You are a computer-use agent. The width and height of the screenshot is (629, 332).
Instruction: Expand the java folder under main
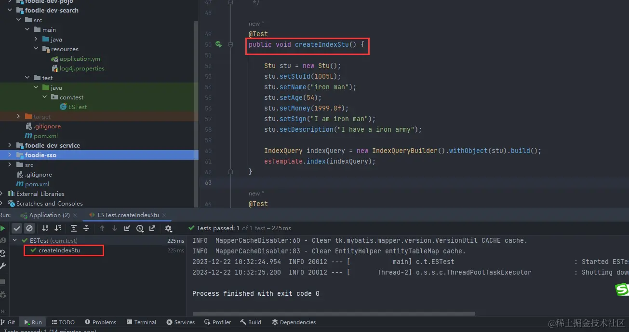36,39
